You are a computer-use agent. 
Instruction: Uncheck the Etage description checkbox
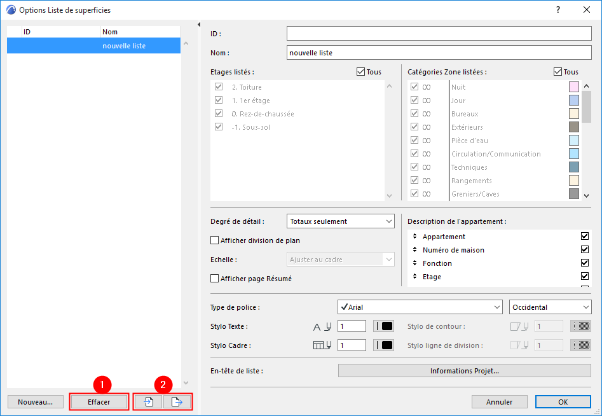585,276
